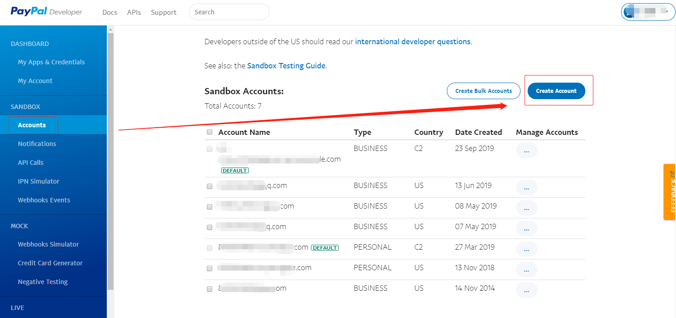Click the DASHBOARD section heading in sidebar
Viewport: 676px width, 318px height.
pos(30,44)
